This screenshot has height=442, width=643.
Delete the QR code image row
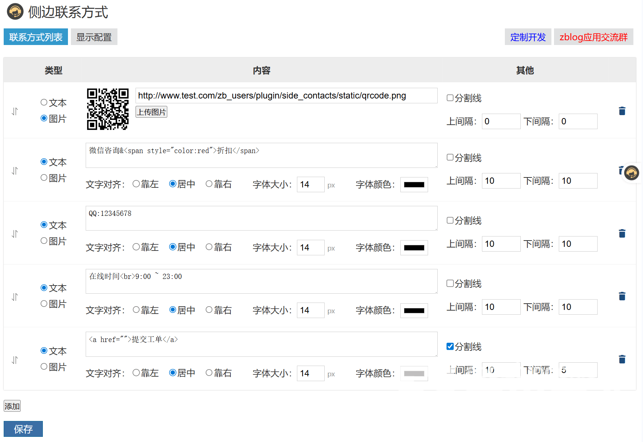622,111
